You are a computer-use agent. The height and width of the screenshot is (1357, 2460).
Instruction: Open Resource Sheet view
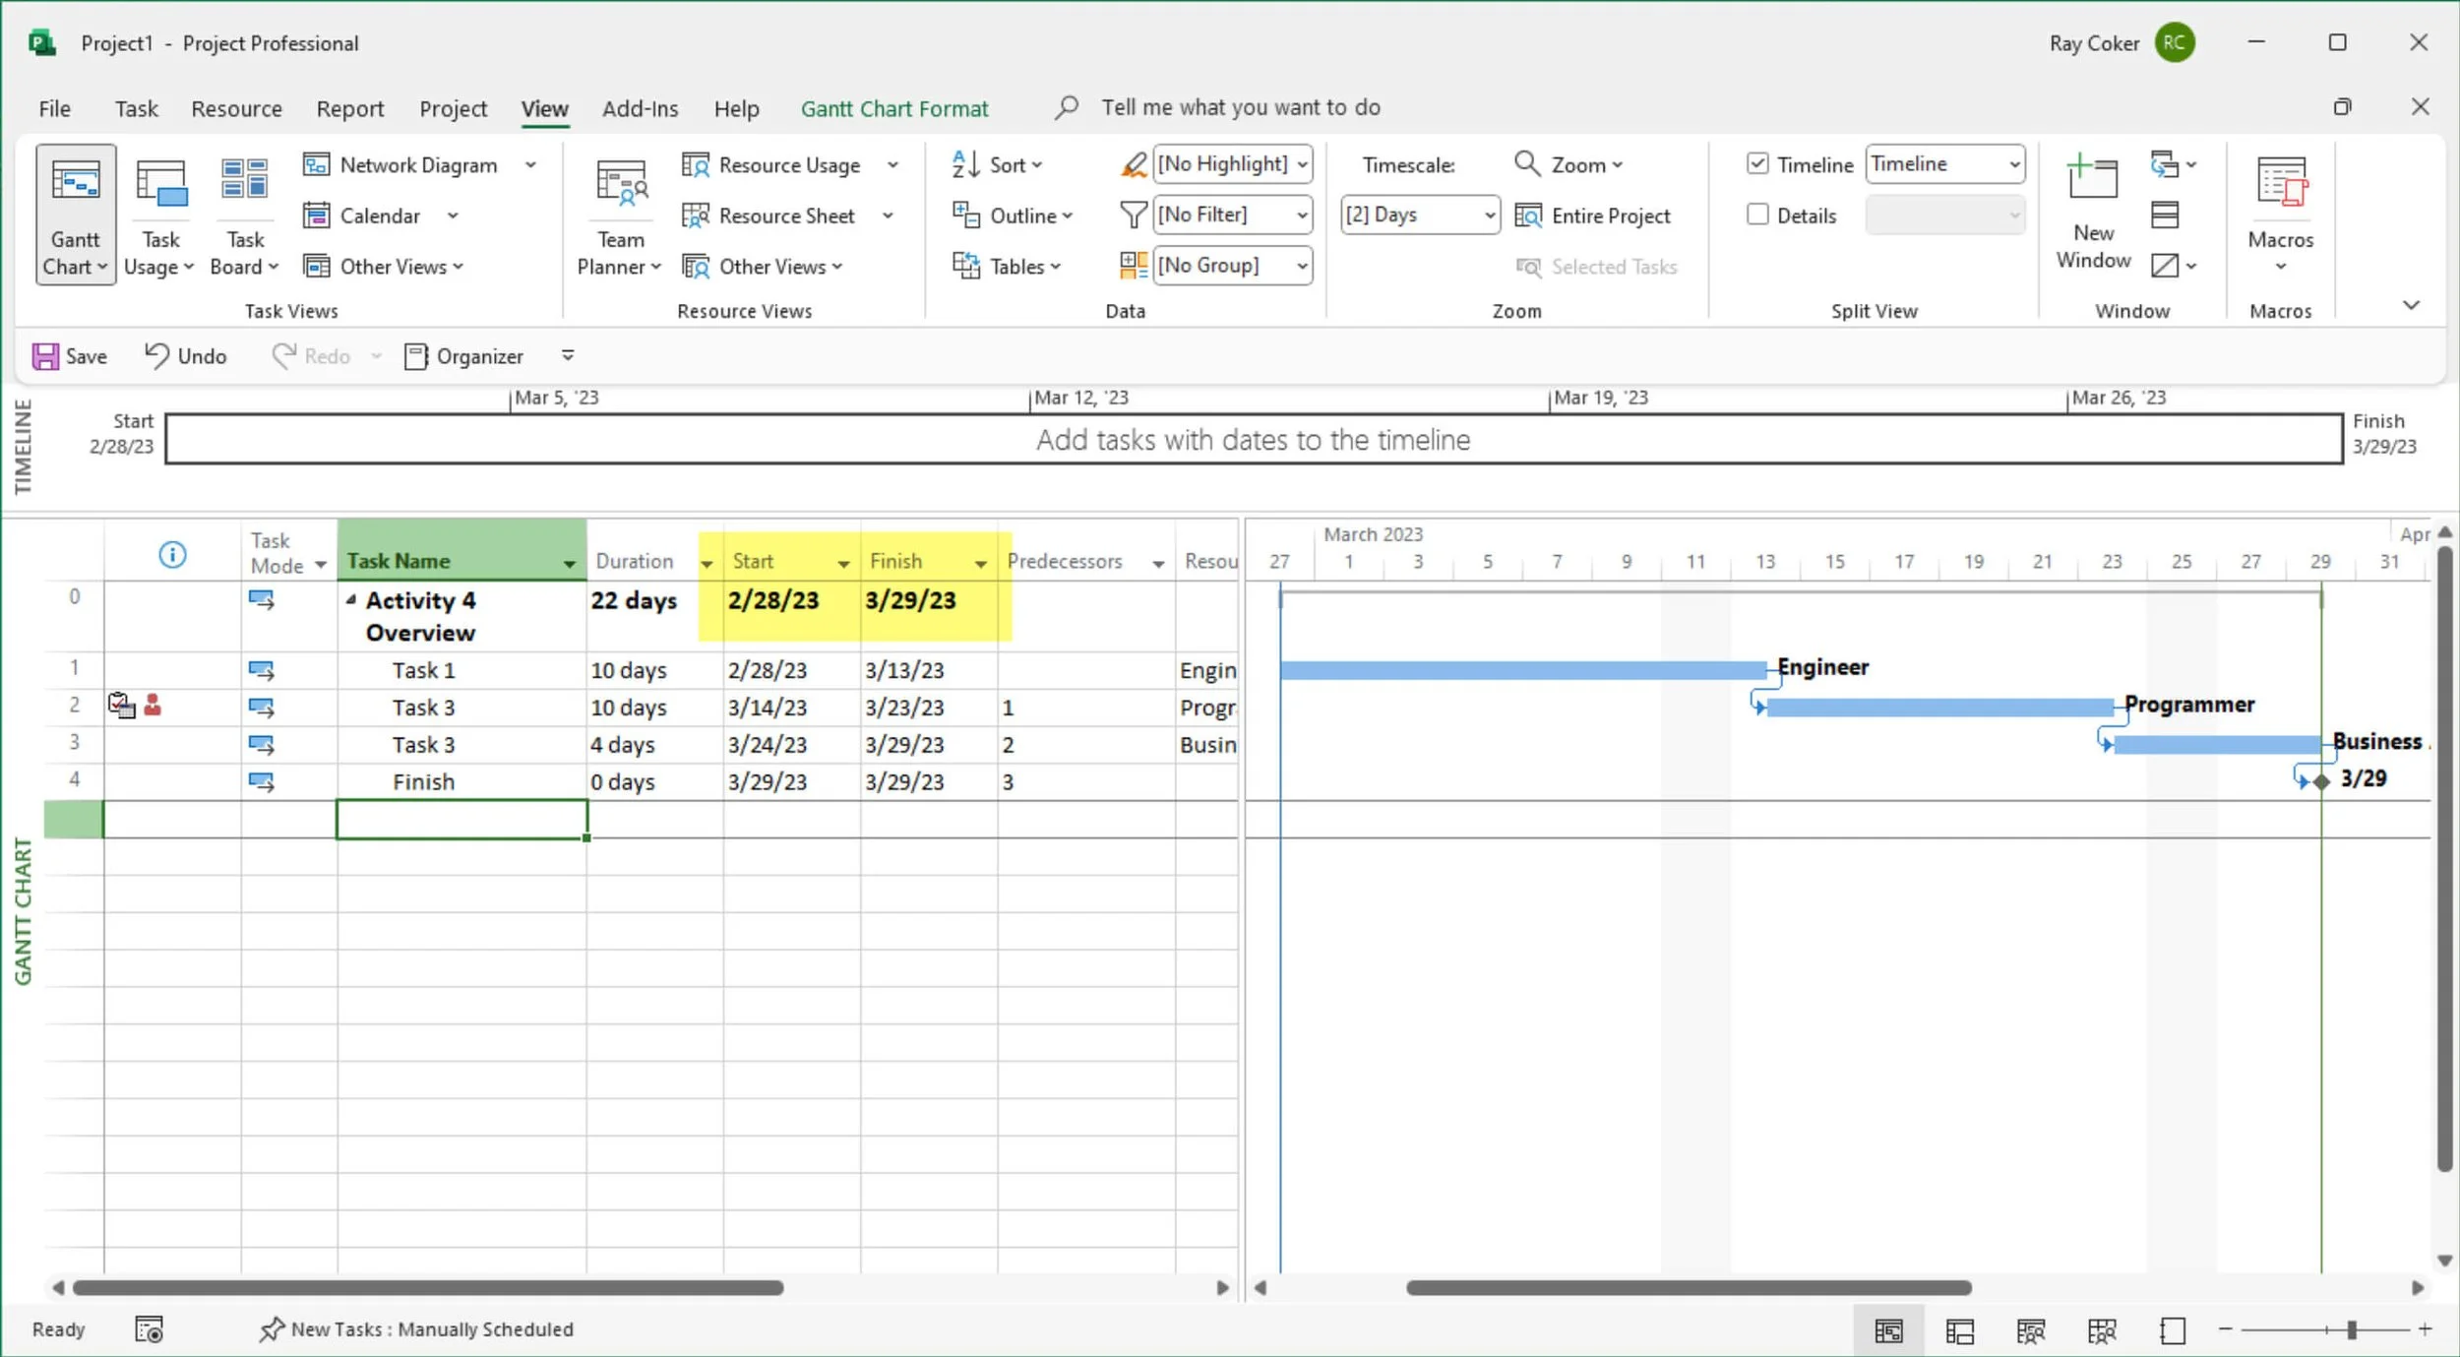[769, 216]
